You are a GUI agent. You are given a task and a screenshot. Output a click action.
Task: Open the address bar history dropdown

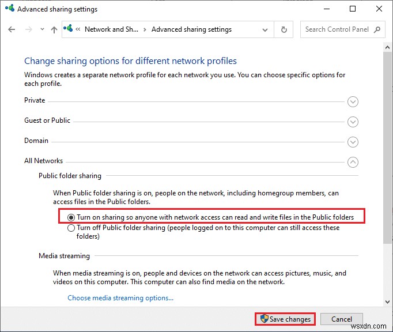pos(264,30)
